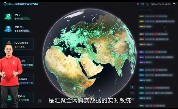Select the 全网终端 label
The height and width of the screenshot is (109, 178).
(18, 19)
